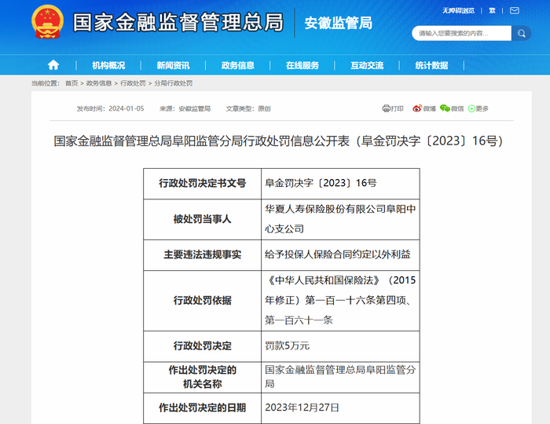The height and width of the screenshot is (424, 550).
Task: Click the 2023年12月27日 cell
Action: (x=340, y=408)
